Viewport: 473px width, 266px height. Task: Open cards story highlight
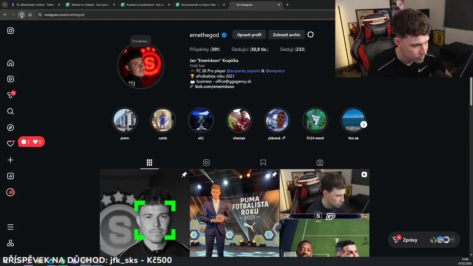[163, 120]
